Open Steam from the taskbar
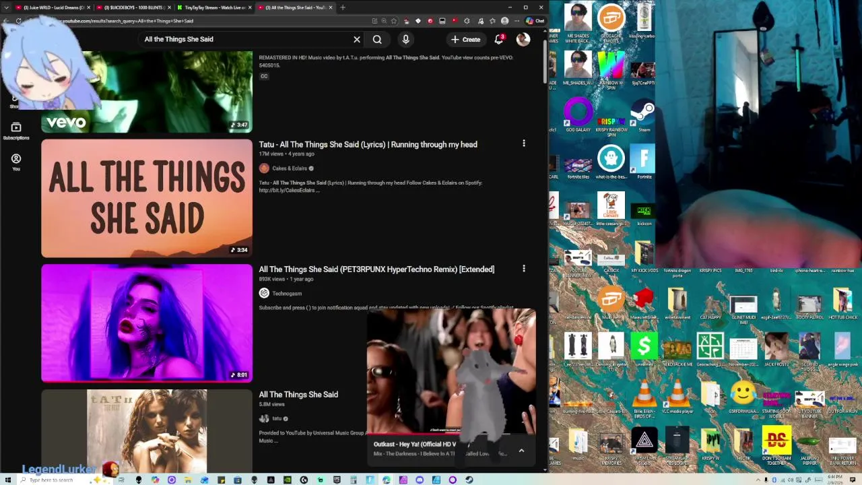 point(469,480)
